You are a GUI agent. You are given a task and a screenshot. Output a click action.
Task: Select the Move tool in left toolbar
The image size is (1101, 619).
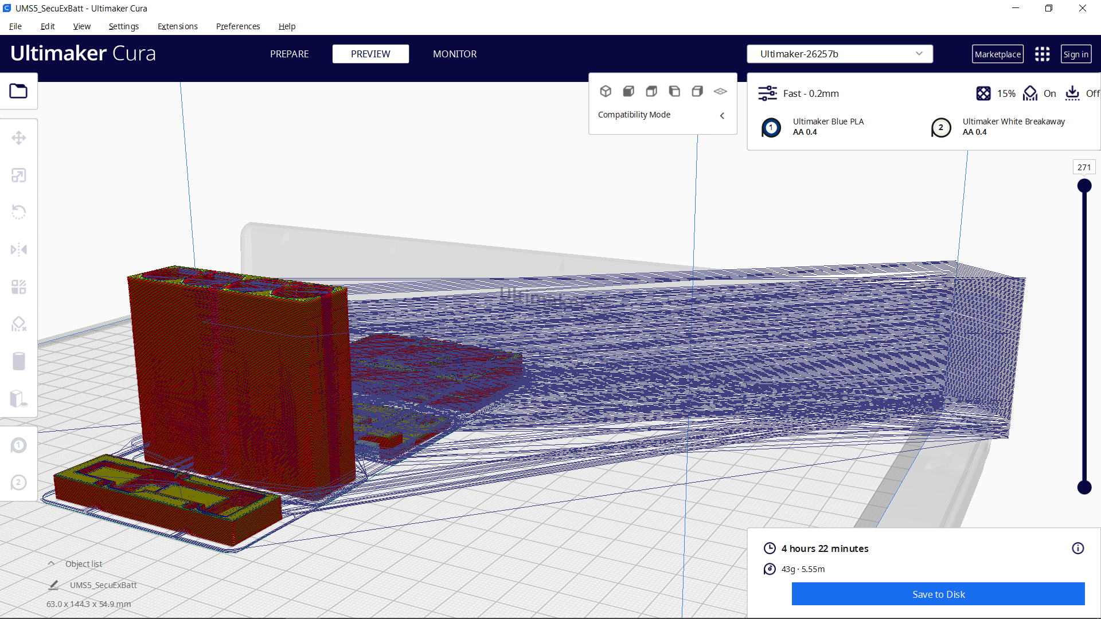click(18, 138)
